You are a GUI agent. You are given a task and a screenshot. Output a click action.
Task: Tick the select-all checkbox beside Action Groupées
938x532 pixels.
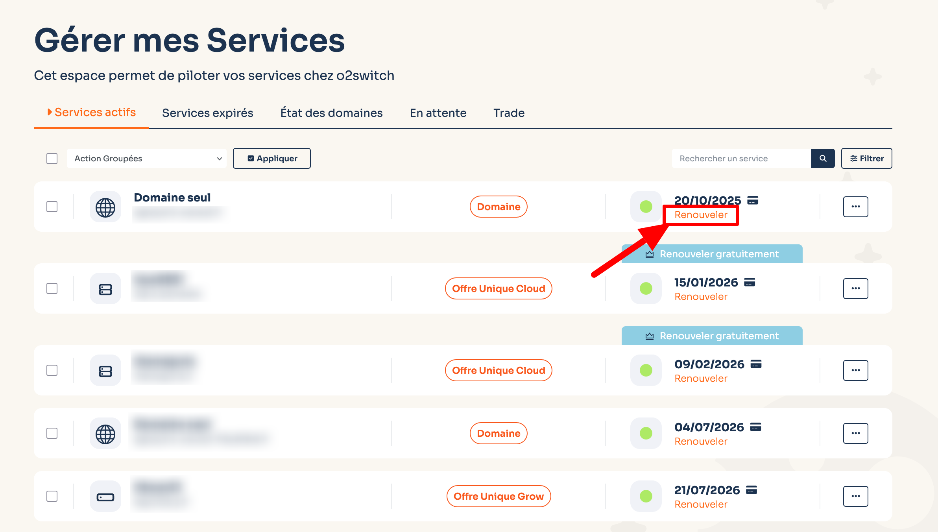pos(52,159)
